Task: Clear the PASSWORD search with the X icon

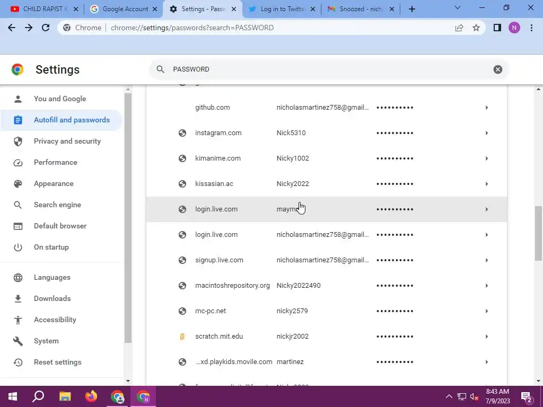Action: tap(497, 69)
